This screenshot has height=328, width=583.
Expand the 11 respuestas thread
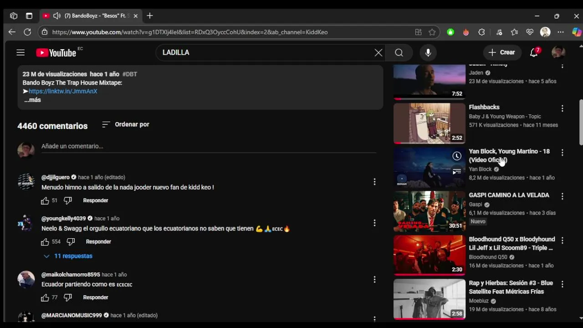(x=68, y=256)
